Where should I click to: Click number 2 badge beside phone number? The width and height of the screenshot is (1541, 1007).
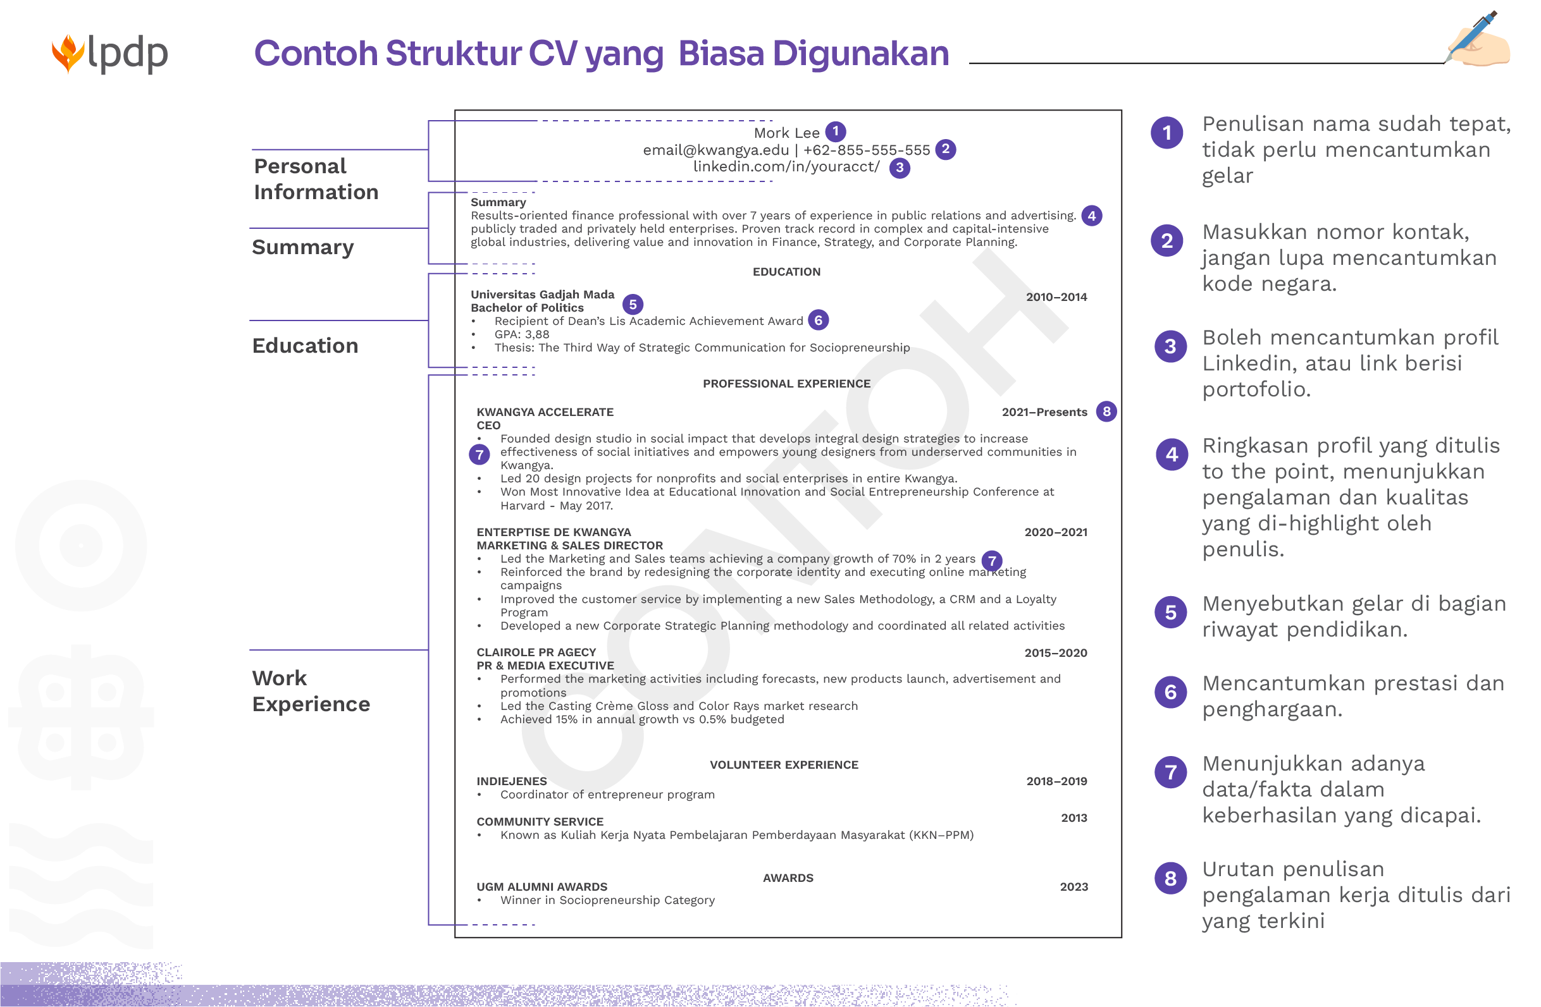(x=945, y=149)
